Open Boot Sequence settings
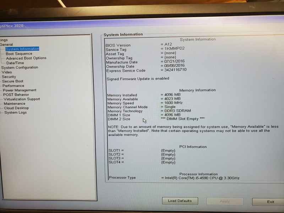Screen dimensions: 284x213 (19, 54)
